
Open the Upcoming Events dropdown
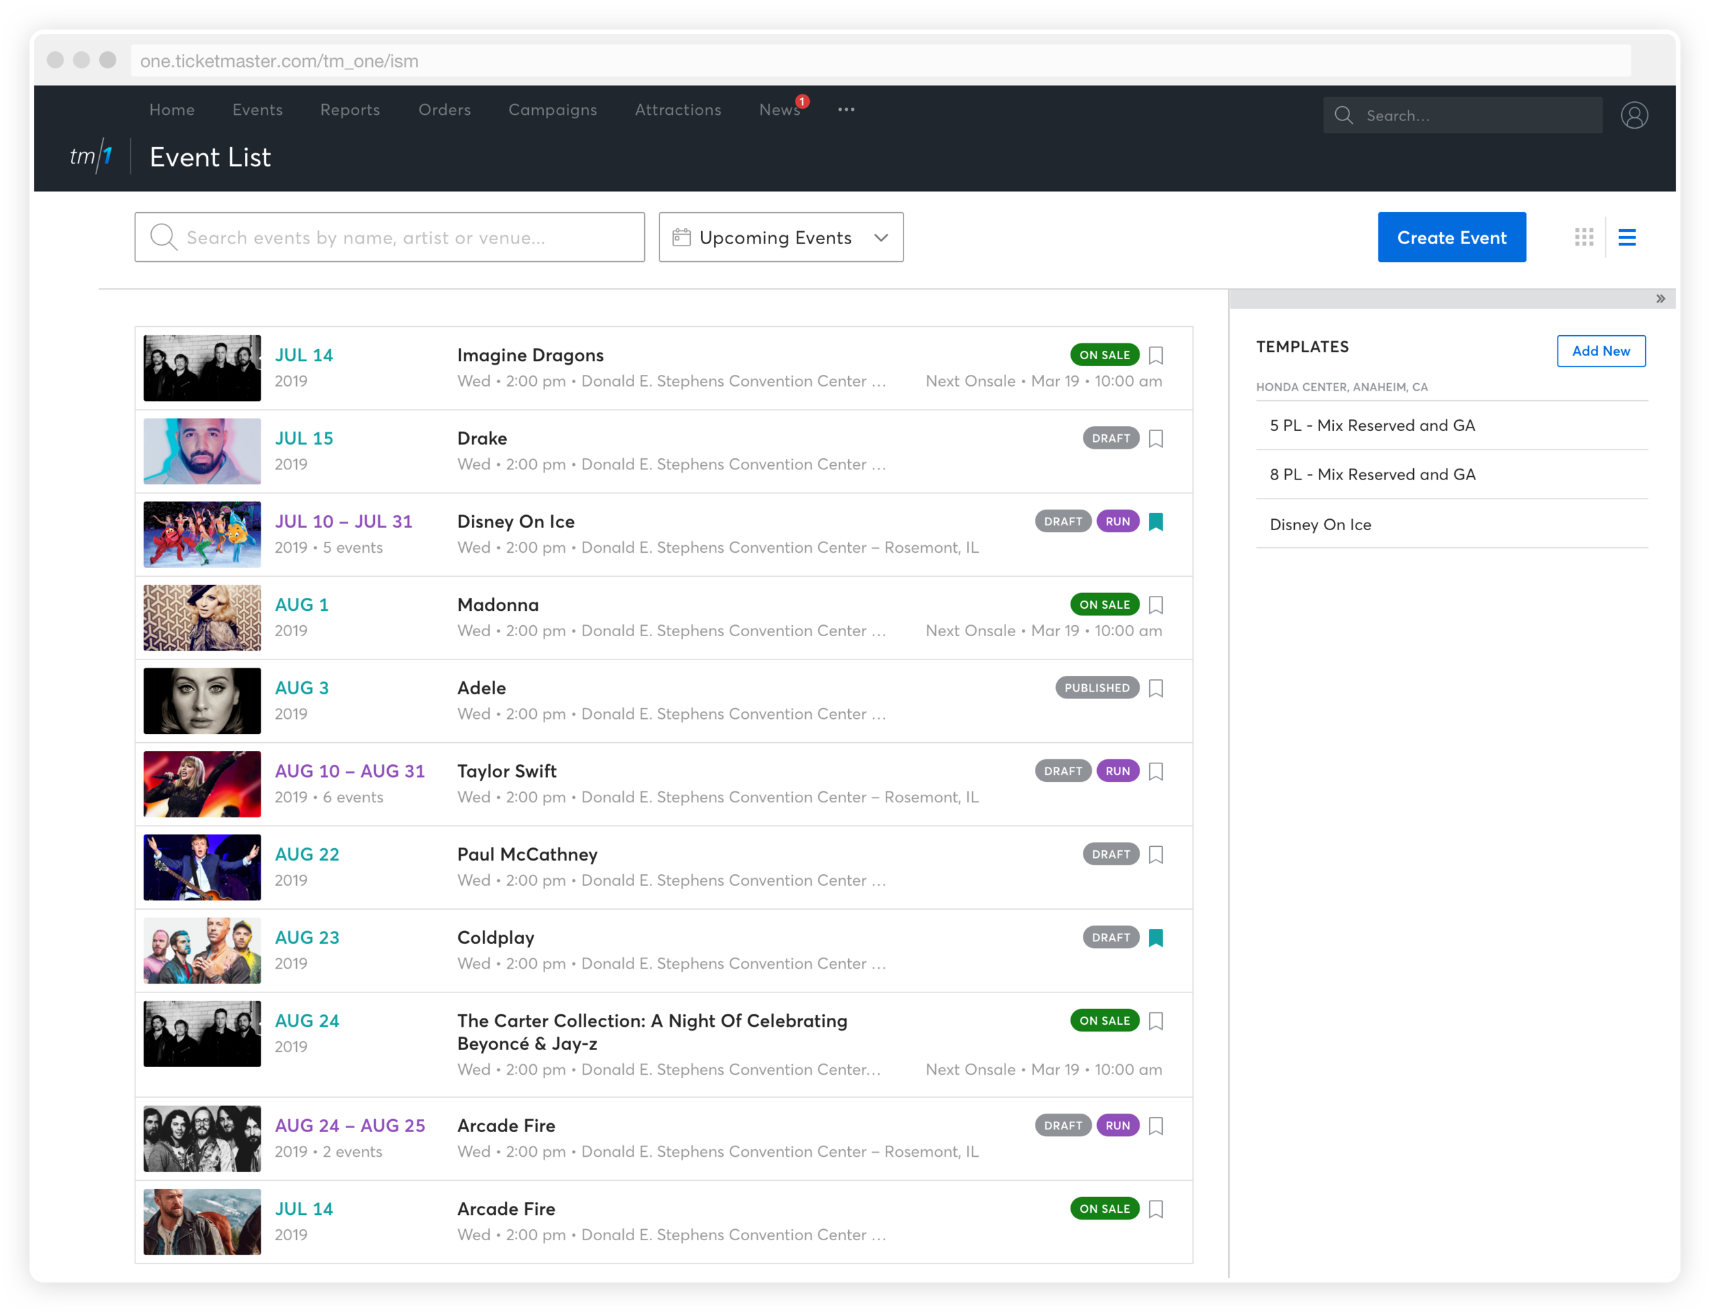781,237
